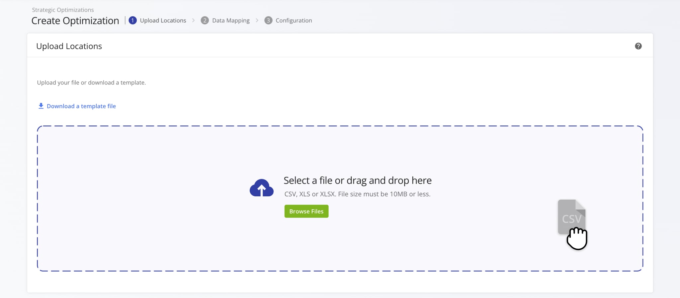Jump to the Configuration step
The width and height of the screenshot is (680, 298).
pos(294,21)
